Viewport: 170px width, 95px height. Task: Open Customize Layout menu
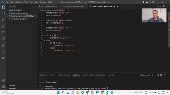153,2
